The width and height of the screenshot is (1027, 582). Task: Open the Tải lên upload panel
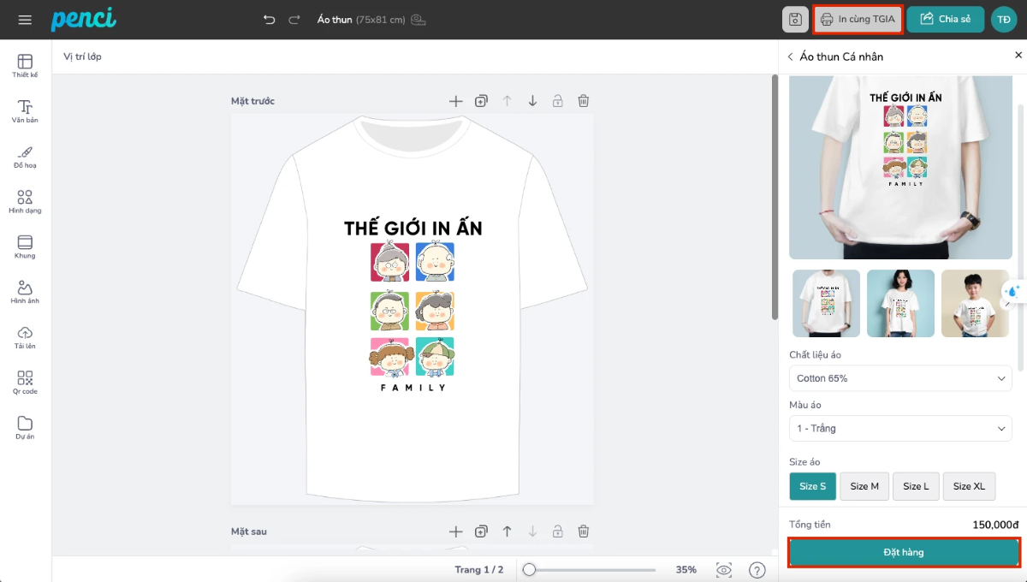tap(25, 337)
